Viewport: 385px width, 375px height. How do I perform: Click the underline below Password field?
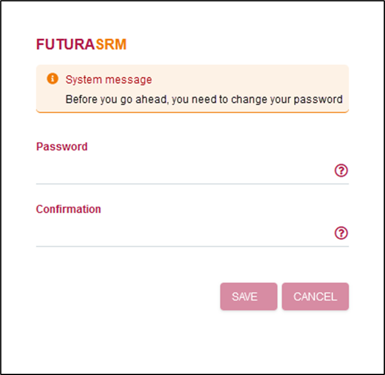193,184
